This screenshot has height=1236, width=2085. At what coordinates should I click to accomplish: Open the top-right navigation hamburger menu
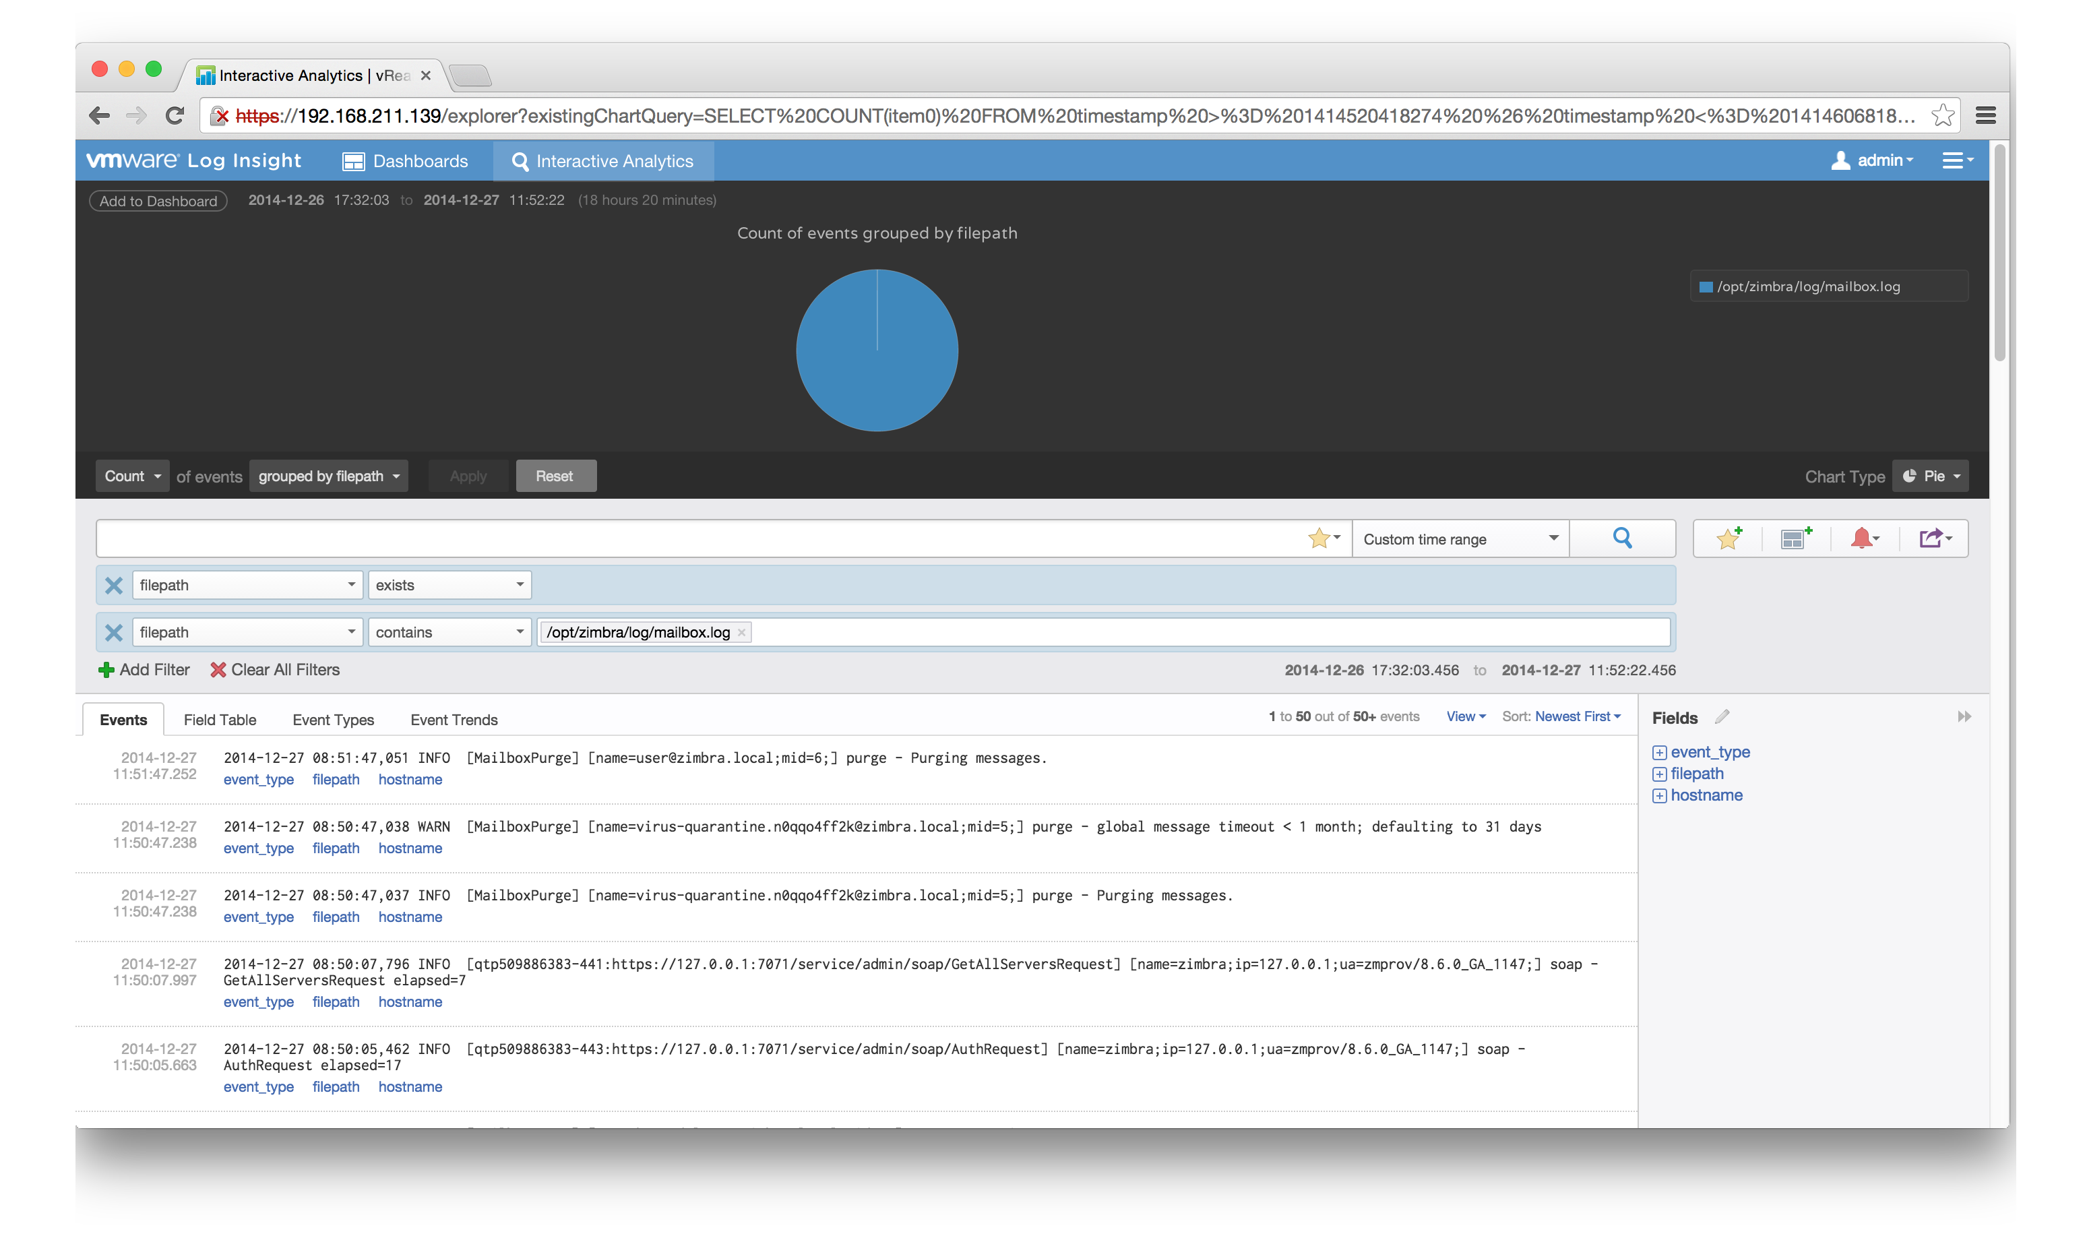click(x=1957, y=161)
